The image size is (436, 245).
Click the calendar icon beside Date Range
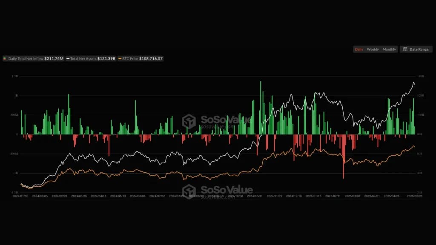click(x=405, y=49)
